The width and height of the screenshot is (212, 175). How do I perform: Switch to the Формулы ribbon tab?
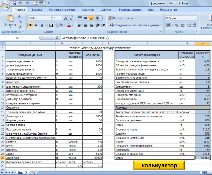click(x=88, y=10)
